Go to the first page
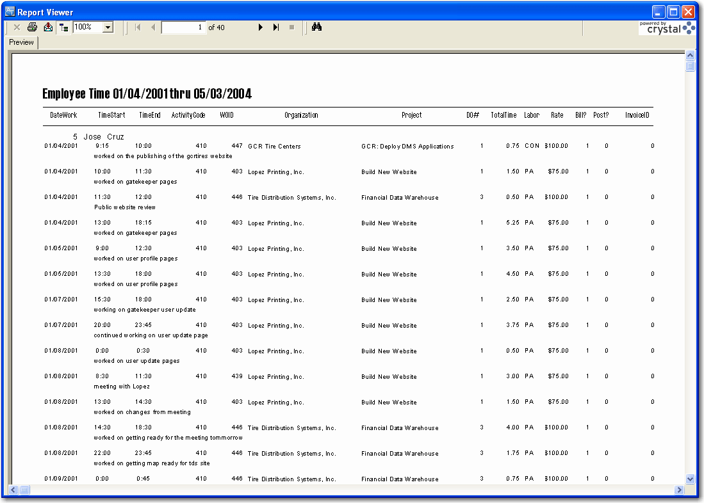The height and width of the screenshot is (503, 704). click(x=138, y=28)
